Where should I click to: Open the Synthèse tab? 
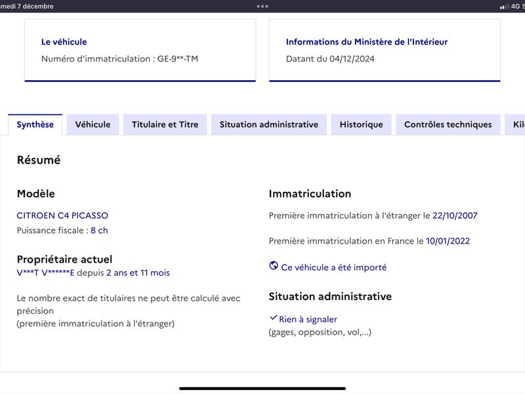pos(35,125)
